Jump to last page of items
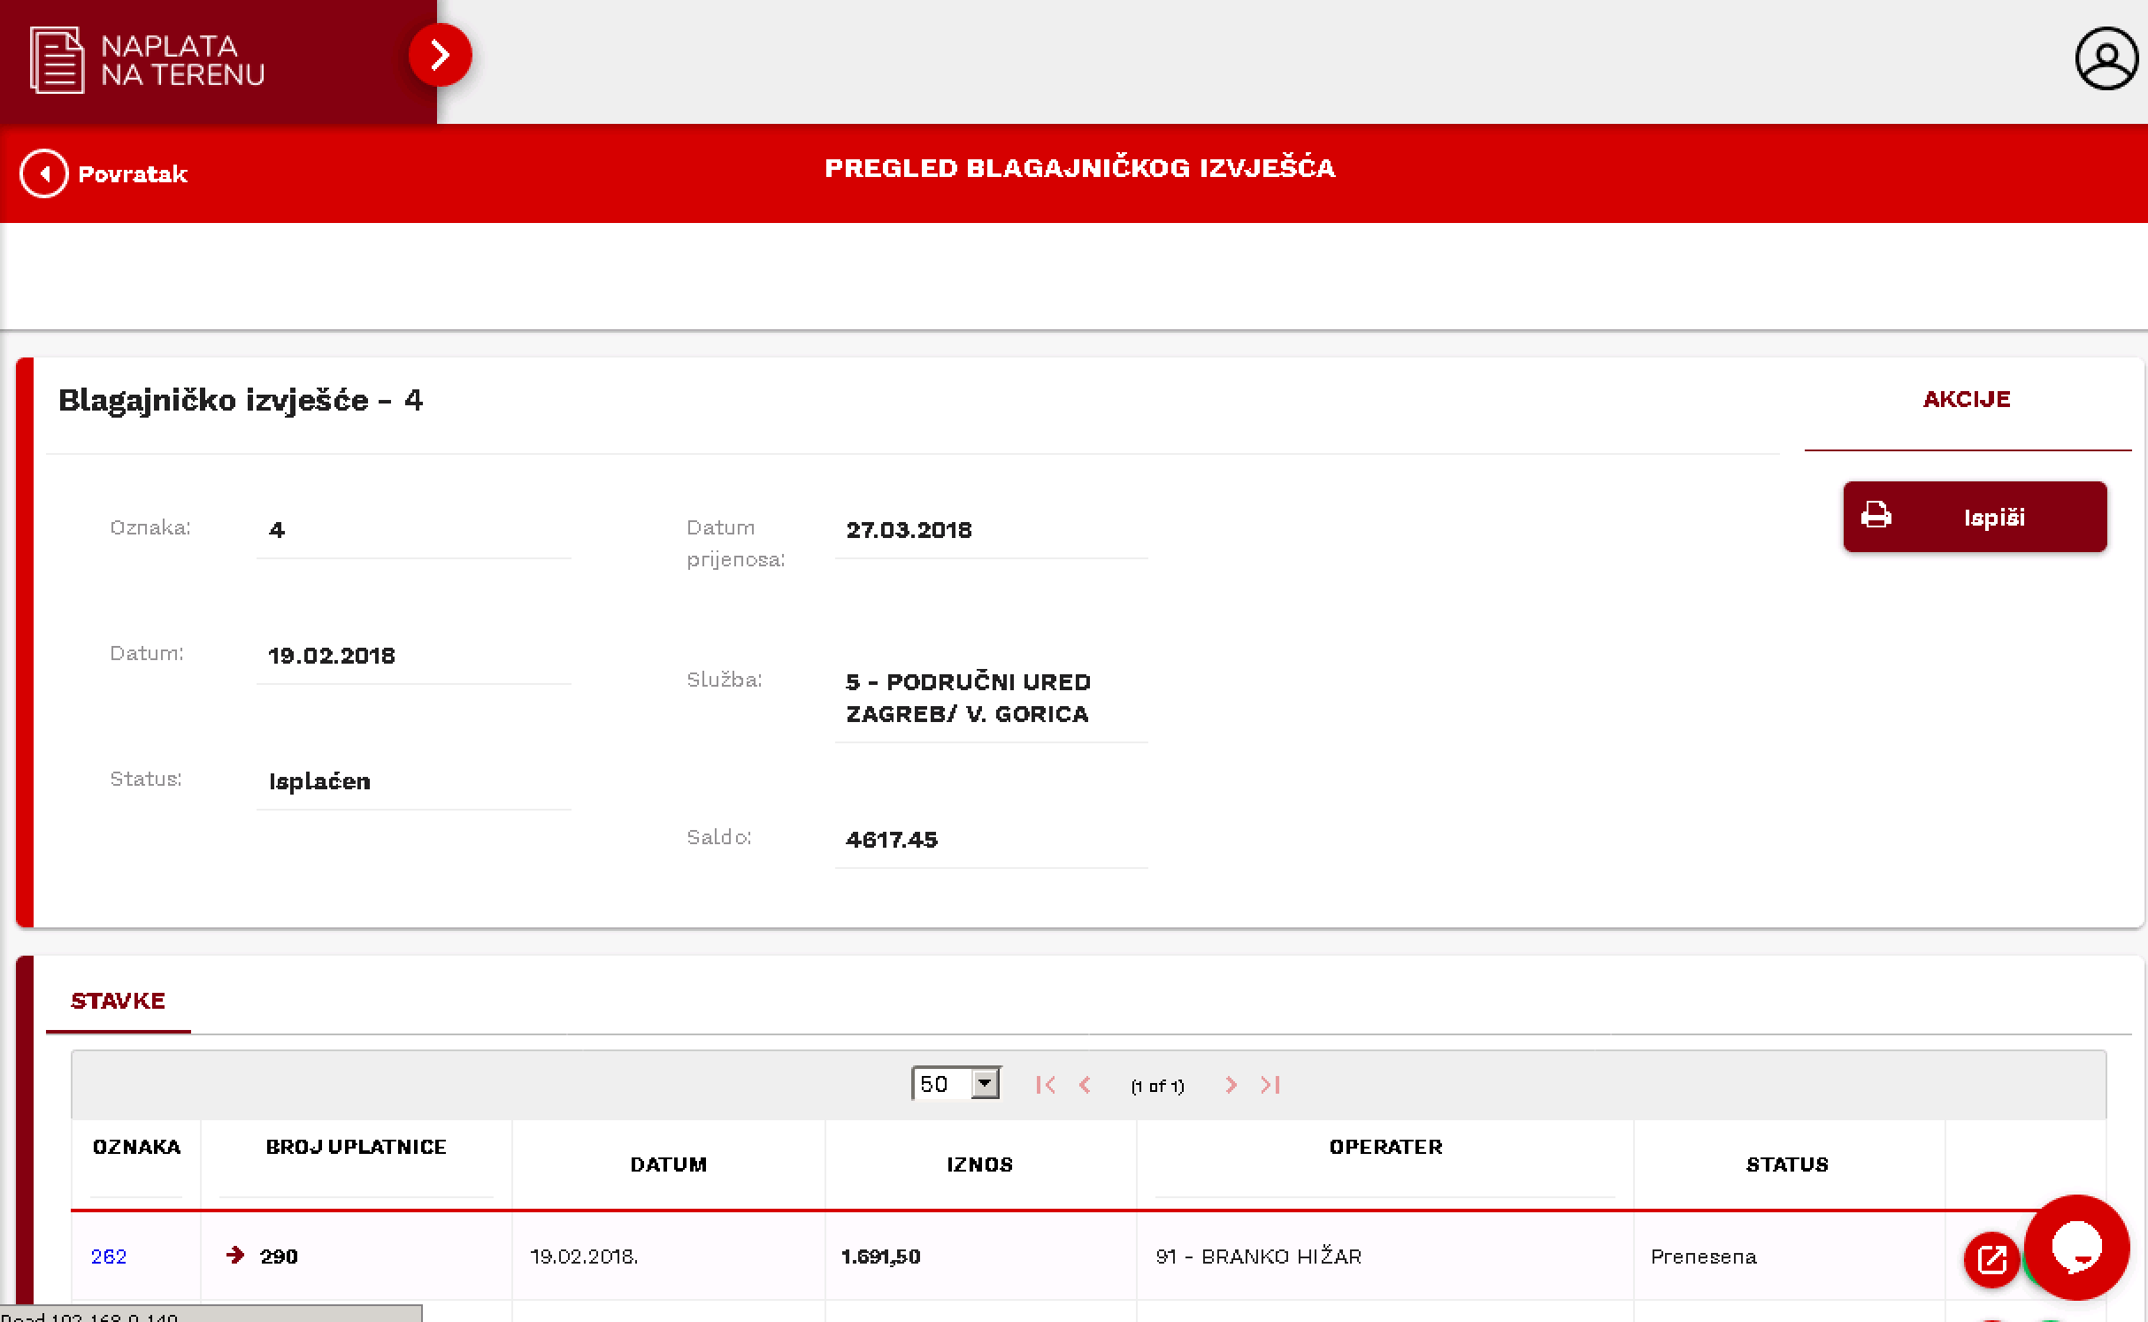2148x1322 pixels. pyautogui.click(x=1270, y=1085)
